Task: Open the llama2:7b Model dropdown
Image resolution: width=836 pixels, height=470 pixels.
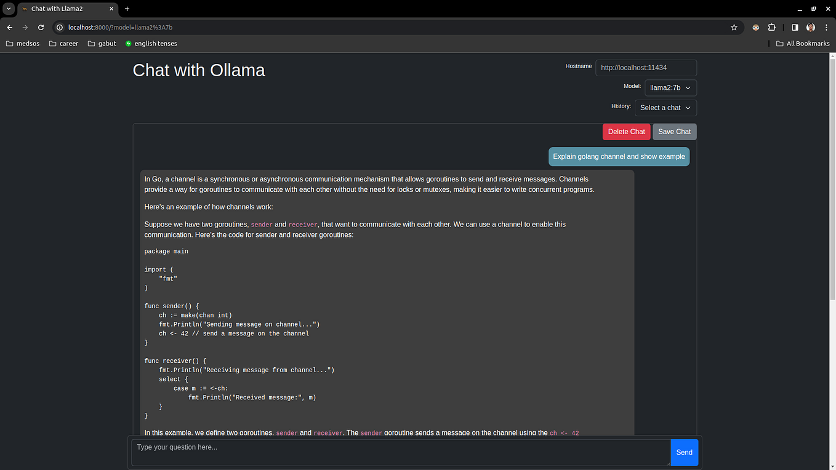Action: coord(670,87)
